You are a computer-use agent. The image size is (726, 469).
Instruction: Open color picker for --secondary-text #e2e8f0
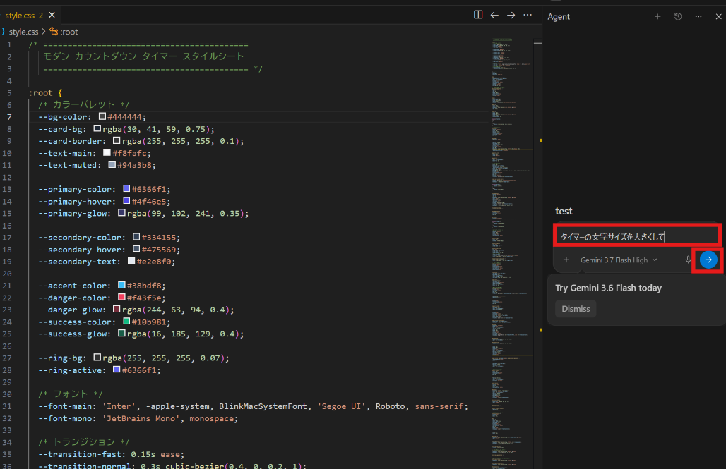click(x=131, y=262)
